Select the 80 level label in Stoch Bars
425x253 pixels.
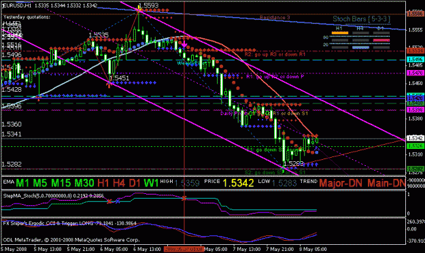tap(326, 37)
